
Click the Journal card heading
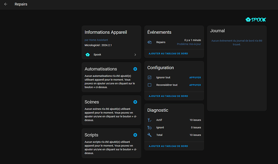[218, 31]
